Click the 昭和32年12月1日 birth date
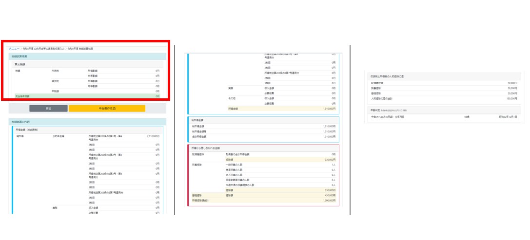The image size is (530, 240). point(508,116)
